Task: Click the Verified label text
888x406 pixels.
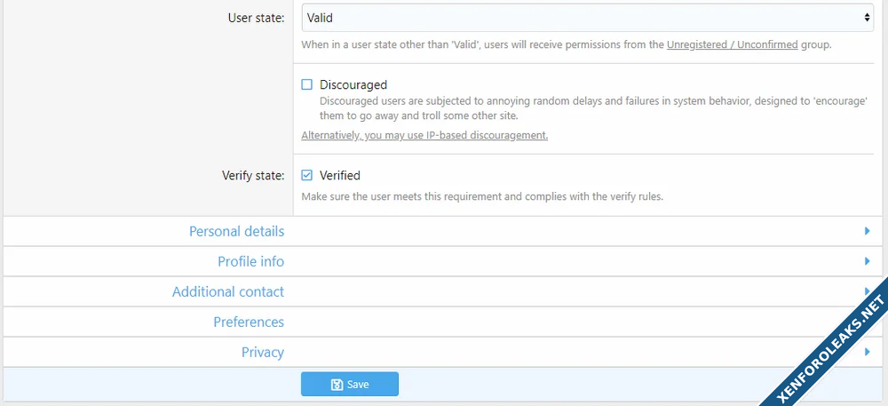Action: (339, 176)
